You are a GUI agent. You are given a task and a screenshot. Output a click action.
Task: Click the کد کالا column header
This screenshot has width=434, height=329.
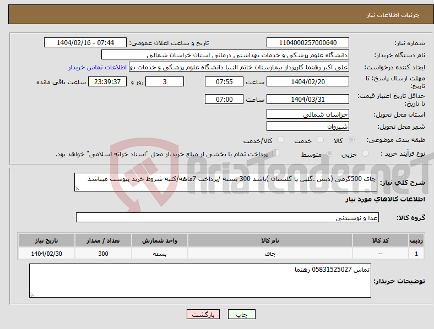[x=381, y=240]
